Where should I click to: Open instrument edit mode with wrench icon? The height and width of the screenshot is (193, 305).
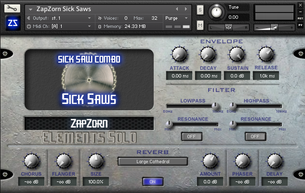12,8
